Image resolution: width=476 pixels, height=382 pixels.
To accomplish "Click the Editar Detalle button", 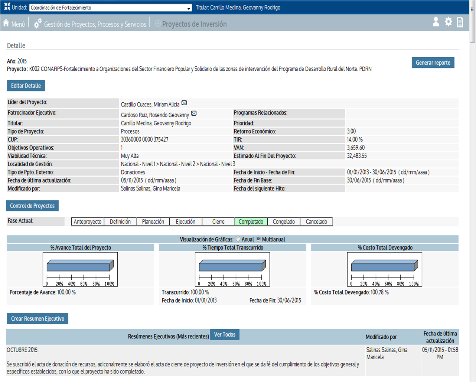I will pyautogui.click(x=26, y=86).
